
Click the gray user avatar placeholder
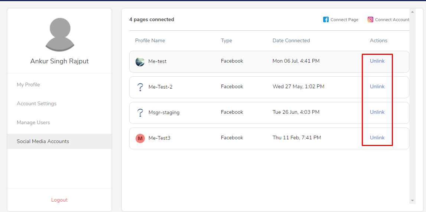(59, 34)
